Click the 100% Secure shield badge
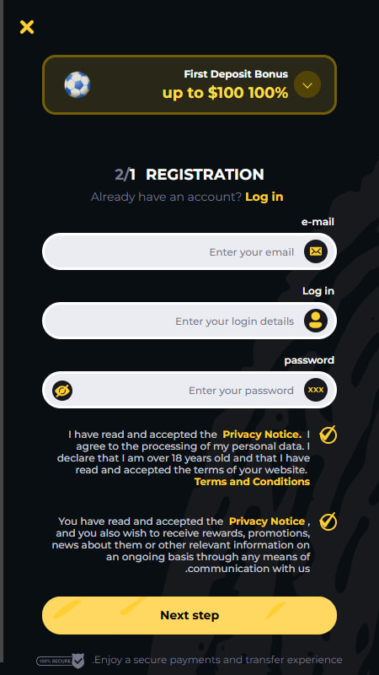The height and width of the screenshot is (675, 379). 60,661
